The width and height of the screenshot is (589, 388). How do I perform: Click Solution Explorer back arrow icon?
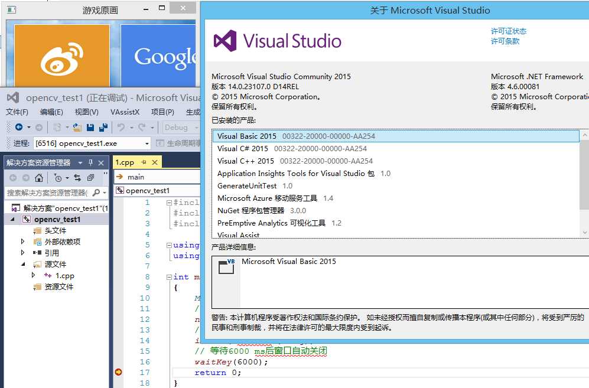tap(13, 178)
